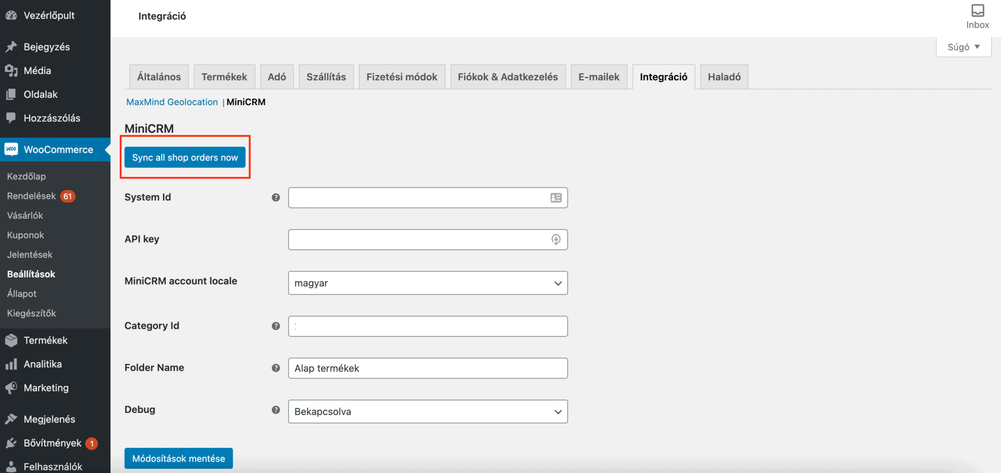Click the Category Id help icon
Viewport: 1001px width, 473px height.
(276, 326)
